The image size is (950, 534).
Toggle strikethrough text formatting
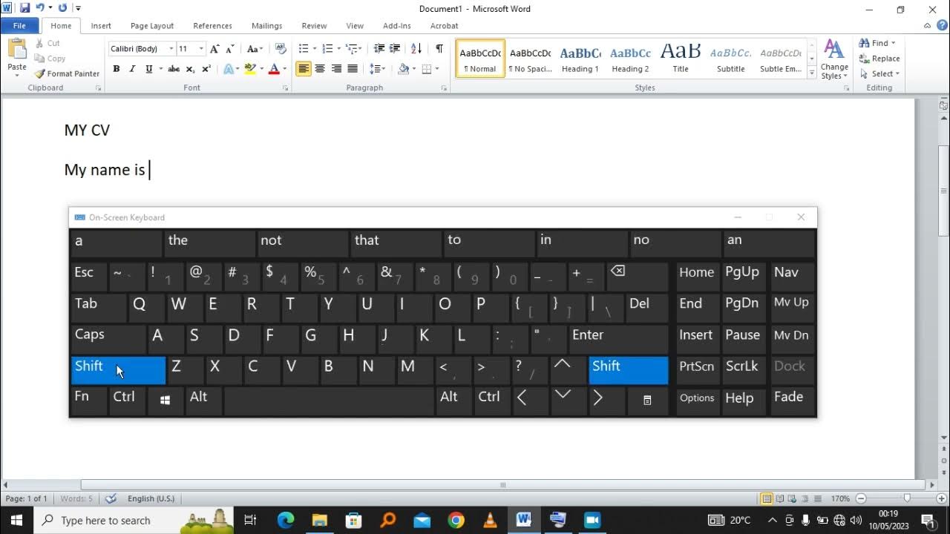174,69
